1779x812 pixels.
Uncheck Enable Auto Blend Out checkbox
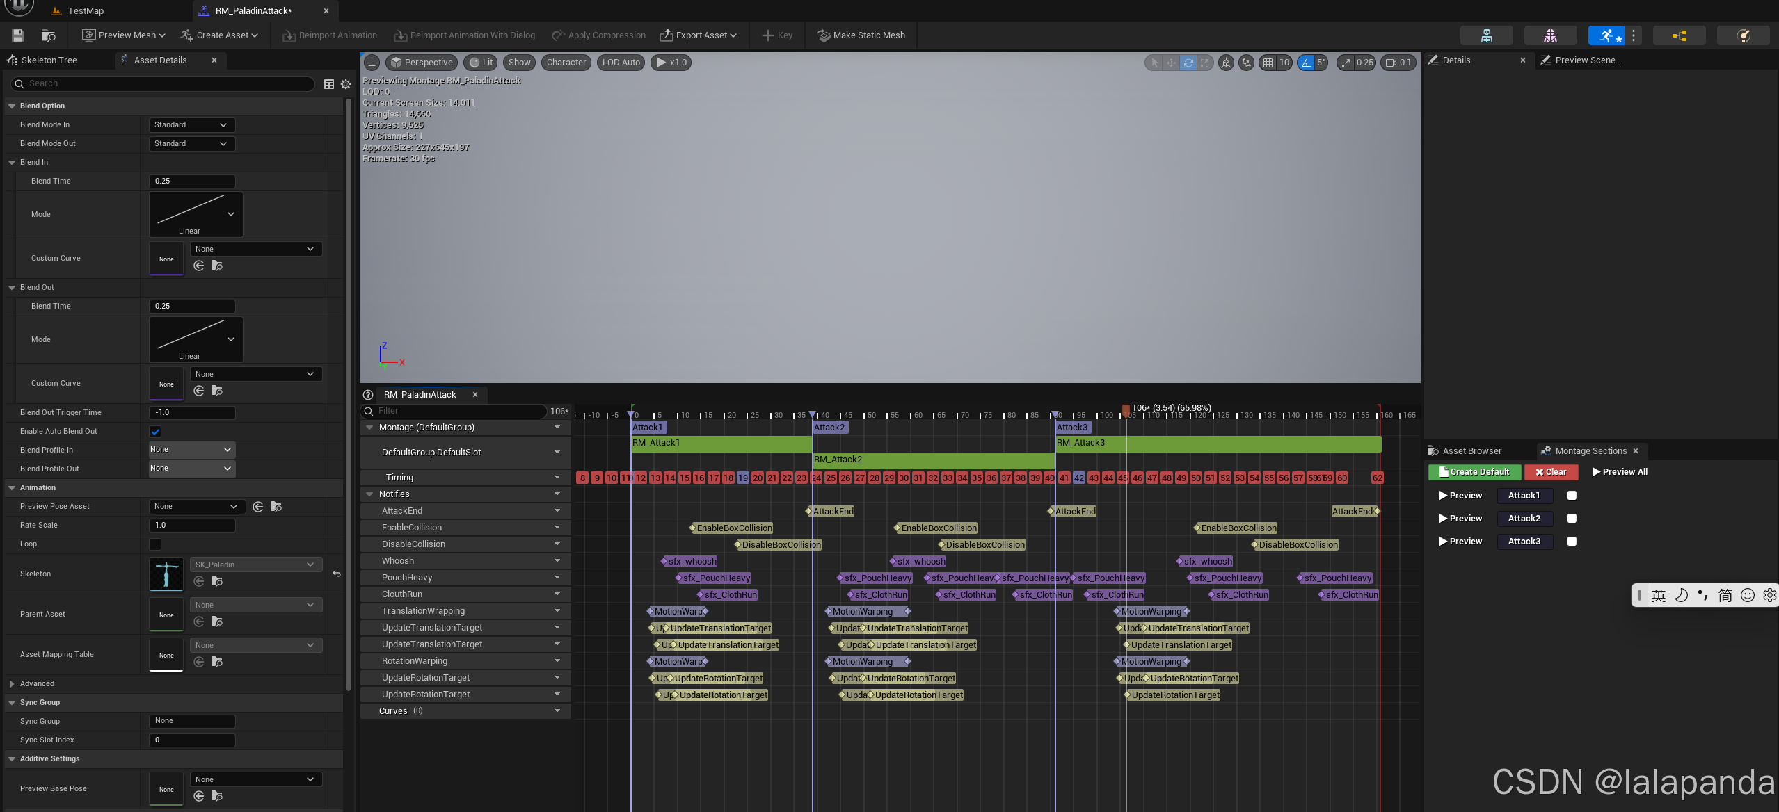[x=155, y=431]
